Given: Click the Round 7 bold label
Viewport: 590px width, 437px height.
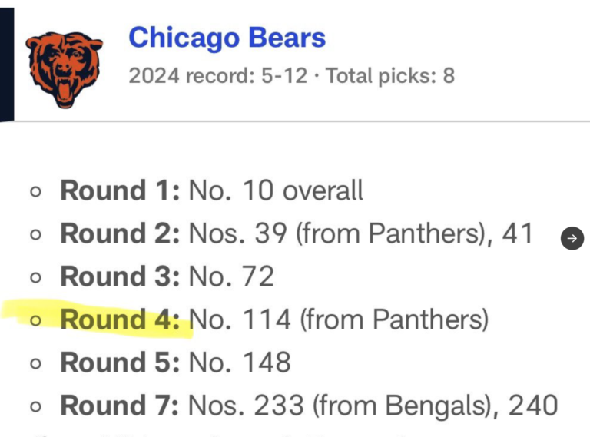Looking at the screenshot, I should (x=120, y=405).
